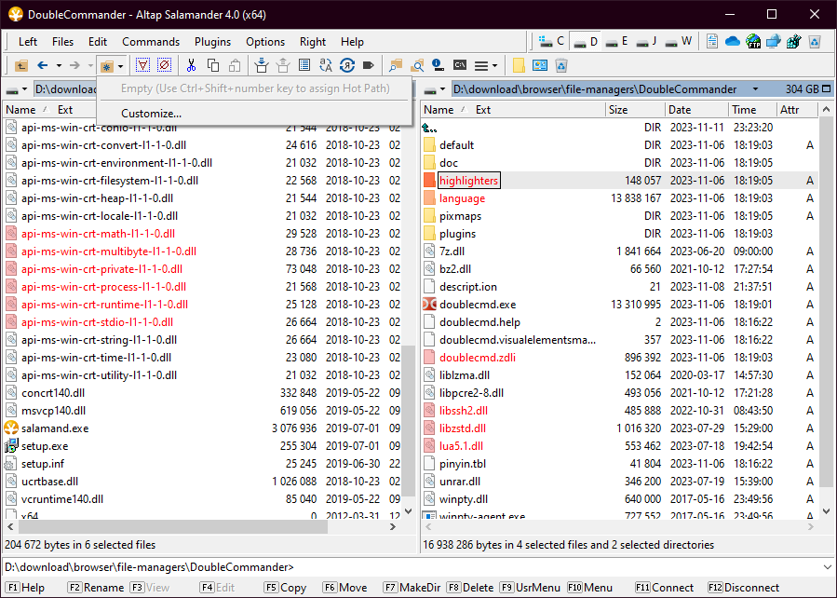The height and width of the screenshot is (598, 837).
Task: Click the Recycle Bin icon in drive bar
Action: [x=814, y=42]
